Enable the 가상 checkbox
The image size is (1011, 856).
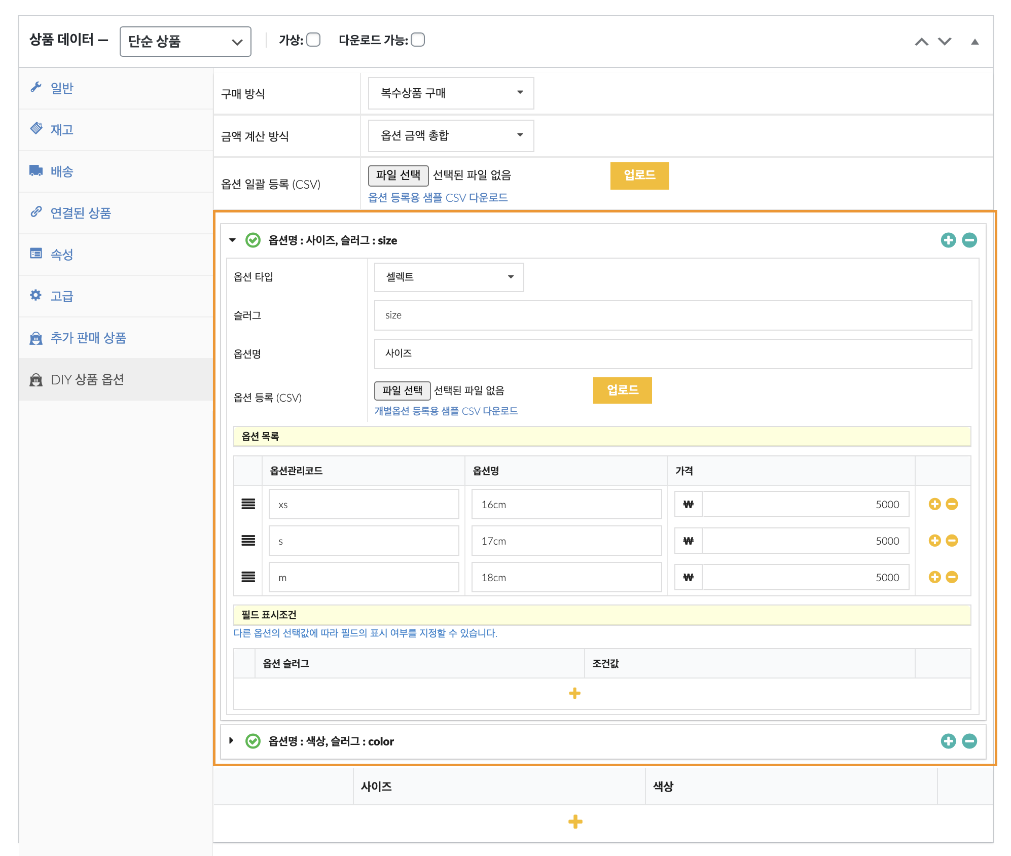coord(313,40)
